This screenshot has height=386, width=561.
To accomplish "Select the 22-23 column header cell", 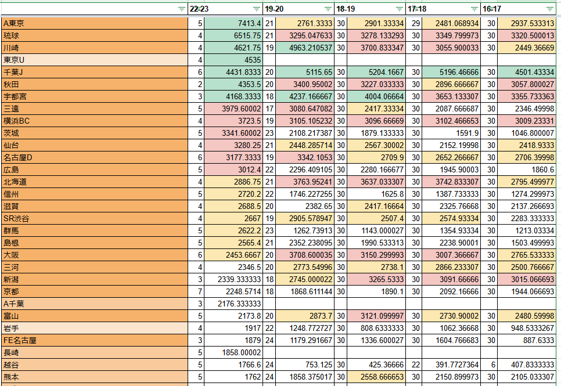I will pyautogui.click(x=221, y=9).
